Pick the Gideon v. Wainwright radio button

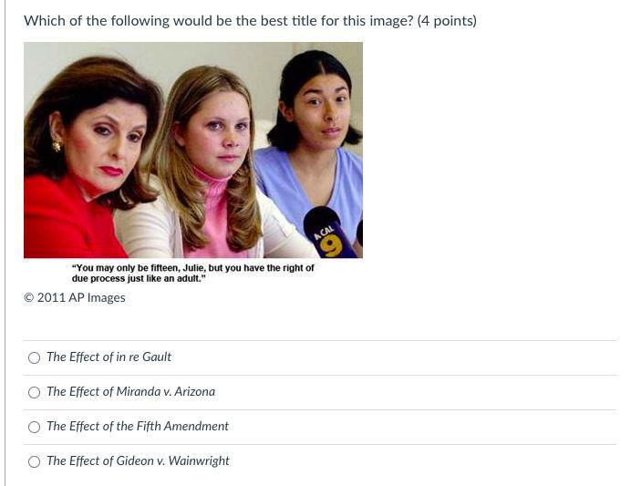(x=35, y=461)
